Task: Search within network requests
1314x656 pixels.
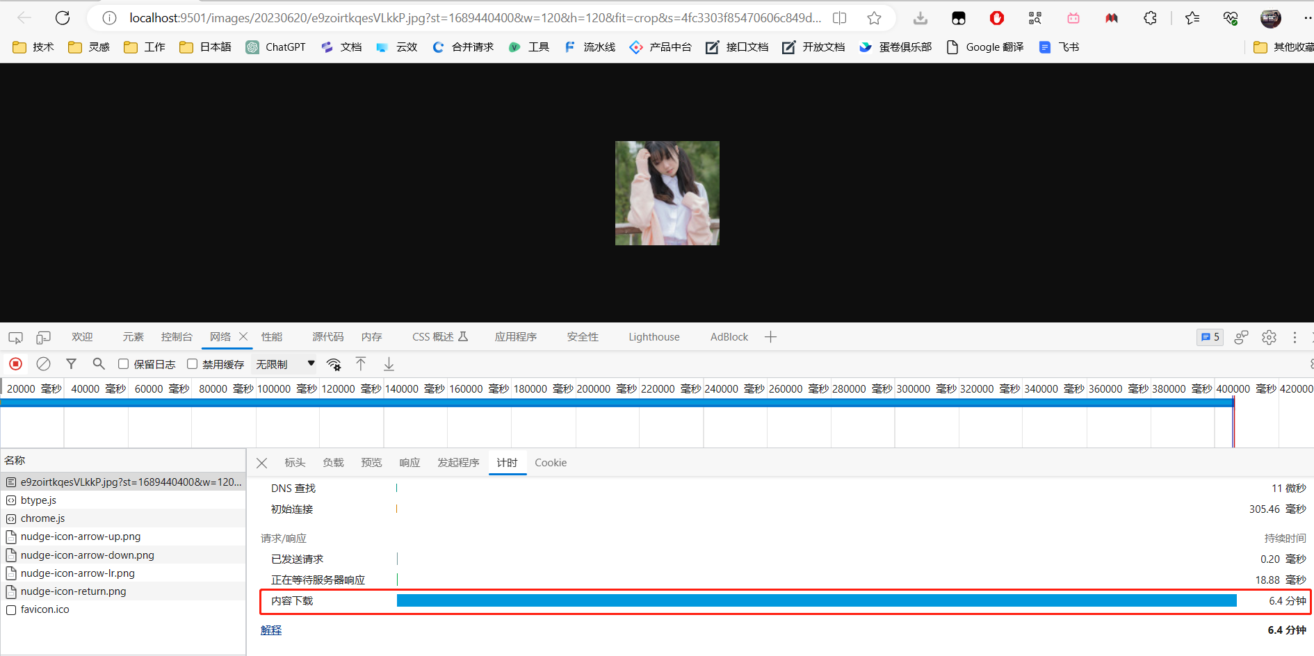Action: [99, 363]
